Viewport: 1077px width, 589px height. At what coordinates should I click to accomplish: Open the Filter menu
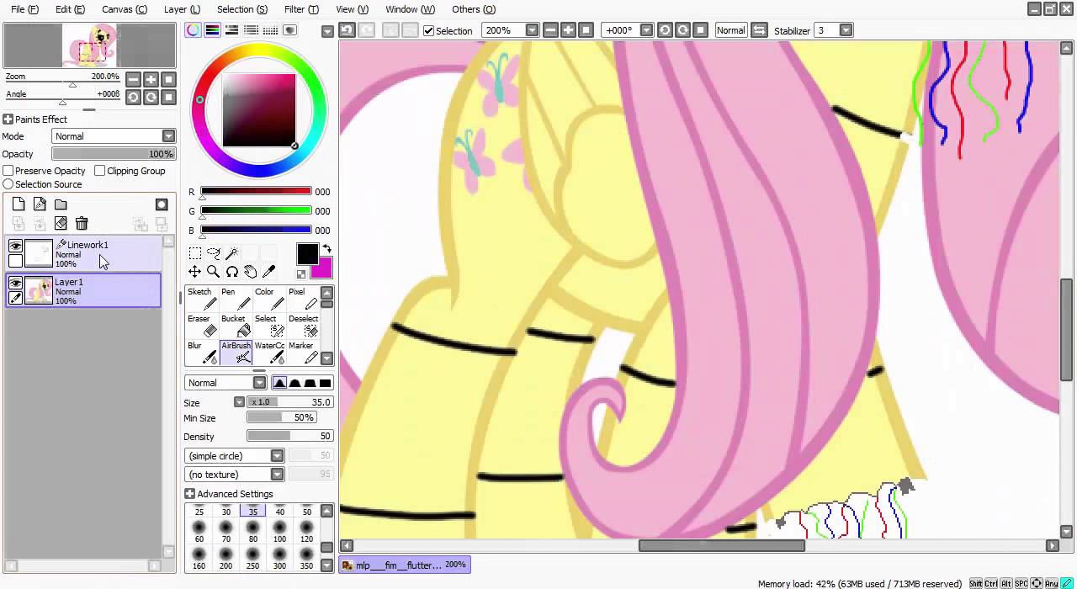(x=301, y=9)
